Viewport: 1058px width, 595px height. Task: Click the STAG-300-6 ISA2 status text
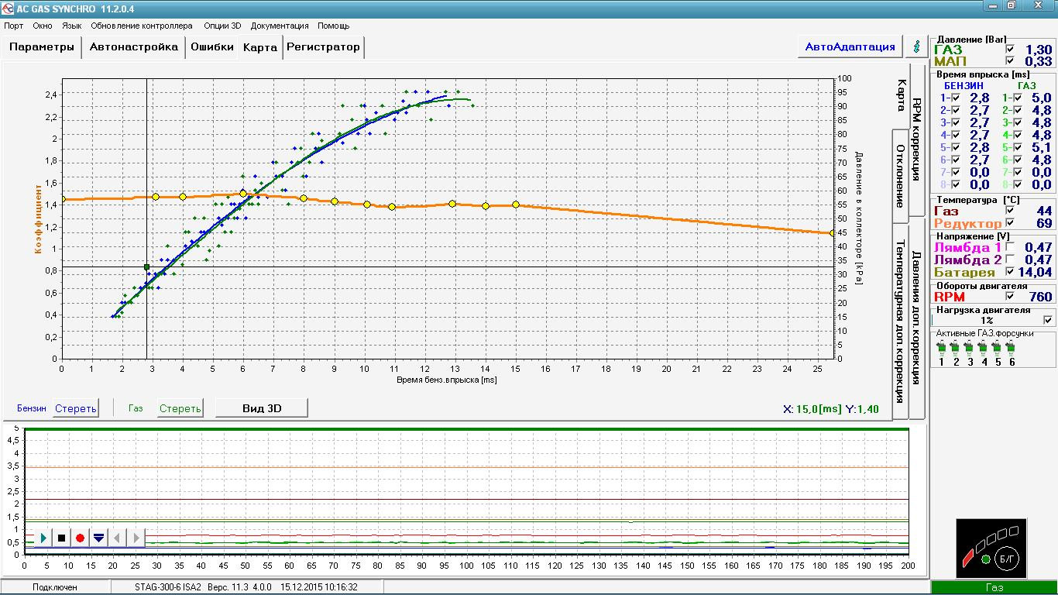tap(167, 587)
